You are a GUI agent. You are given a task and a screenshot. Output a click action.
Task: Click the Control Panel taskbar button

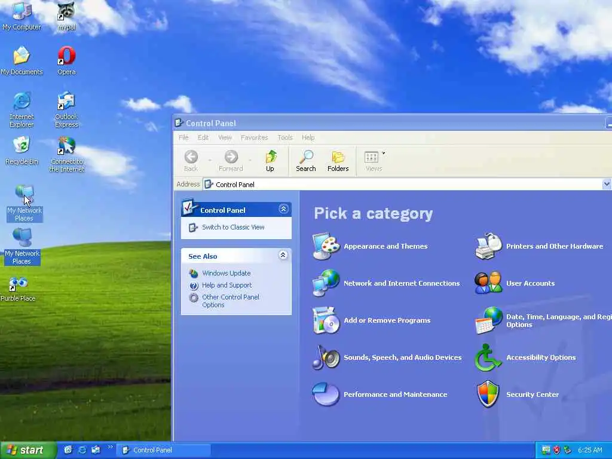point(164,450)
